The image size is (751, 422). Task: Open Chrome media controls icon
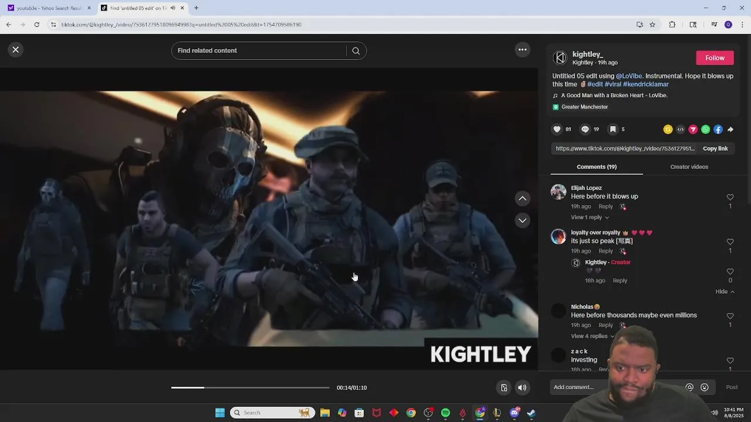pos(714,25)
